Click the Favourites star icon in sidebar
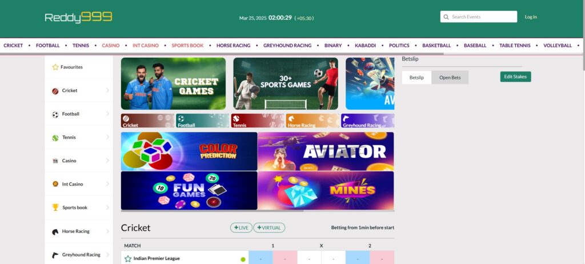The width and height of the screenshot is (585, 264). pyautogui.click(x=55, y=67)
